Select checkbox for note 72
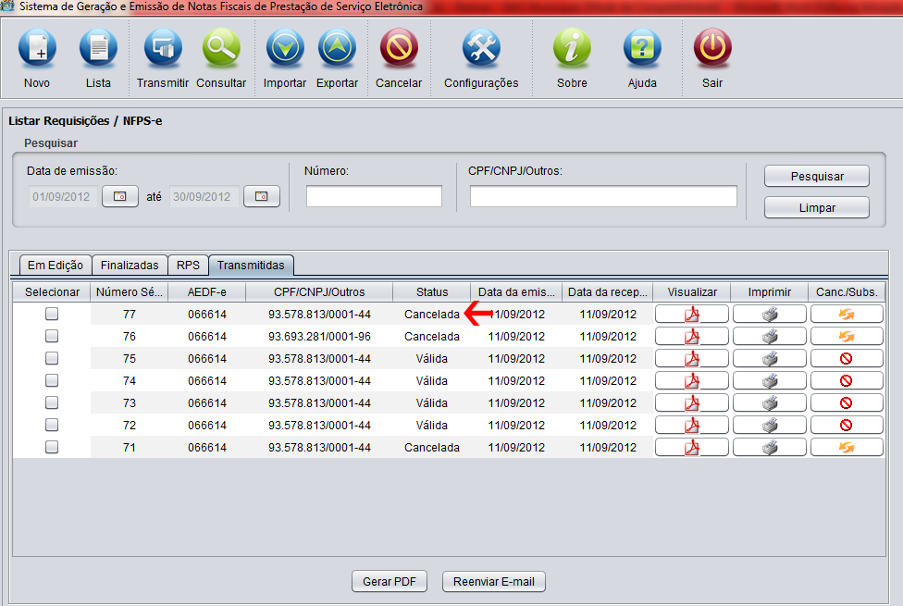903x606 pixels. click(x=52, y=425)
